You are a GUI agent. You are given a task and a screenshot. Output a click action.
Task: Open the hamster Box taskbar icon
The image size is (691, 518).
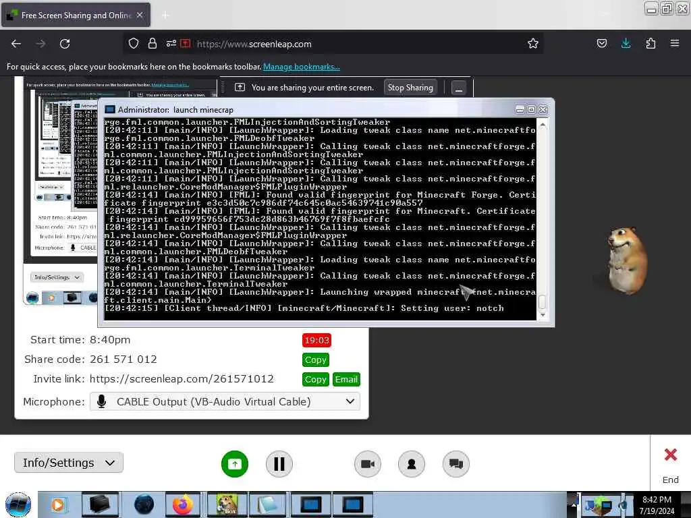(227, 505)
